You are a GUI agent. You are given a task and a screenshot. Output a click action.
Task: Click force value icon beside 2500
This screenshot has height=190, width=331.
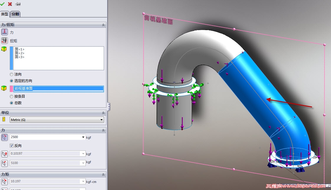tap(4, 137)
